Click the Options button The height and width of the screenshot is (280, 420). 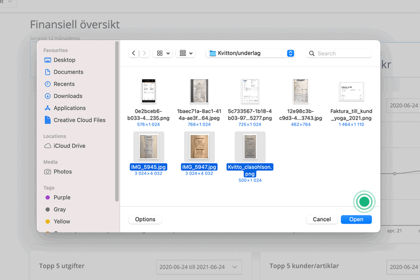[x=145, y=219]
